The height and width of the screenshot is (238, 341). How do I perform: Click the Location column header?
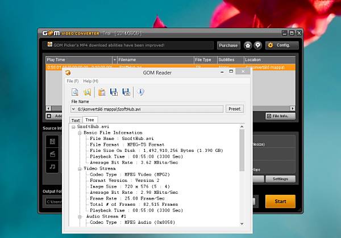point(269,60)
